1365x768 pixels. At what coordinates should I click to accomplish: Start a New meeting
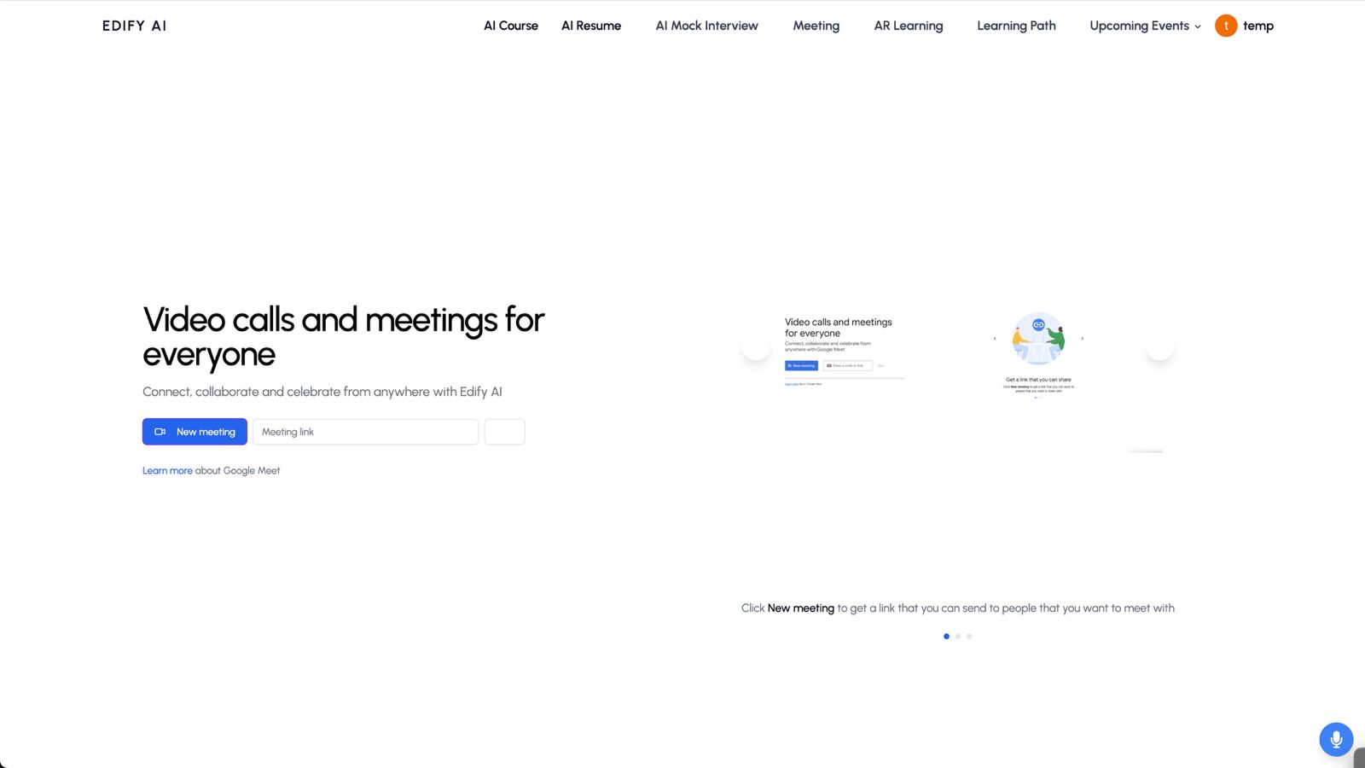tap(195, 432)
